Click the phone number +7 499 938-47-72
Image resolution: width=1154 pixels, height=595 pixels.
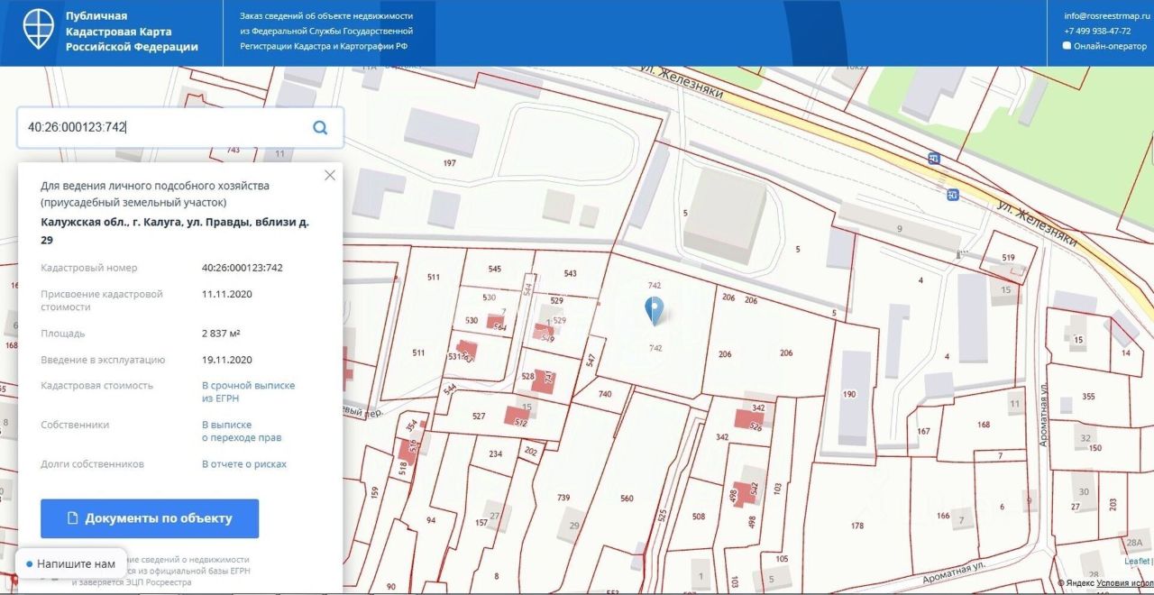(1097, 31)
